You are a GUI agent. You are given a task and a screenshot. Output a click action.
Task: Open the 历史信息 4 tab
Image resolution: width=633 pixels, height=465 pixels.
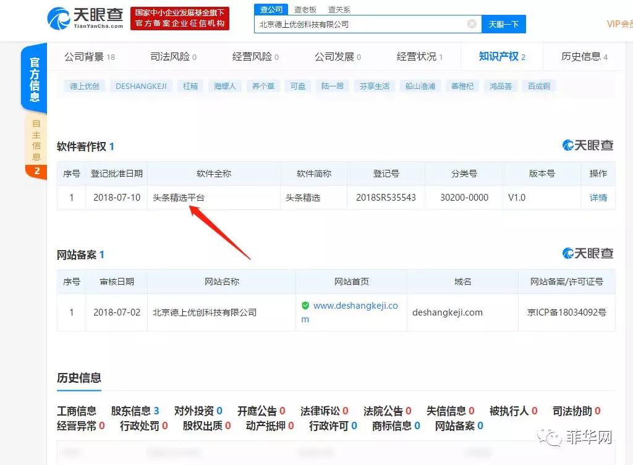click(584, 57)
